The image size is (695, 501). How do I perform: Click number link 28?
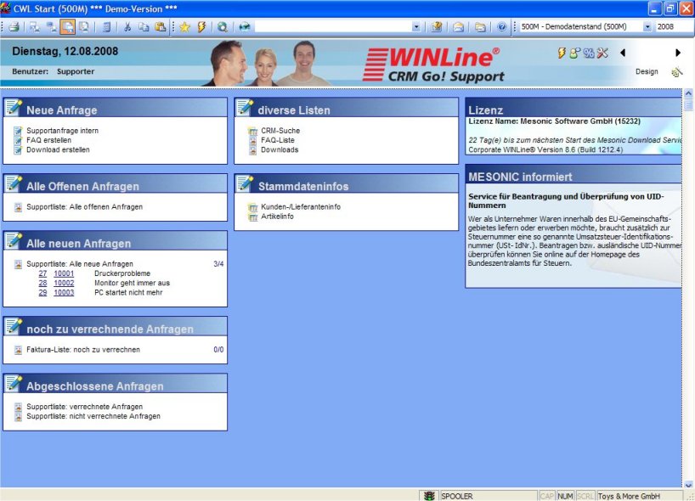tap(42, 283)
